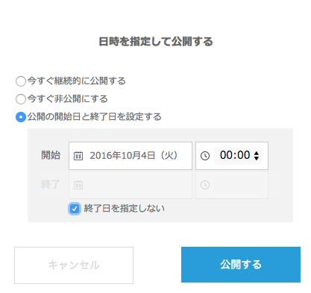Click the greyed-out end time clock icon
Viewport: 311px width, 293px height.
click(x=205, y=185)
